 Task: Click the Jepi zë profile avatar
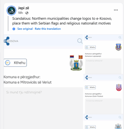tap(11, 10)
